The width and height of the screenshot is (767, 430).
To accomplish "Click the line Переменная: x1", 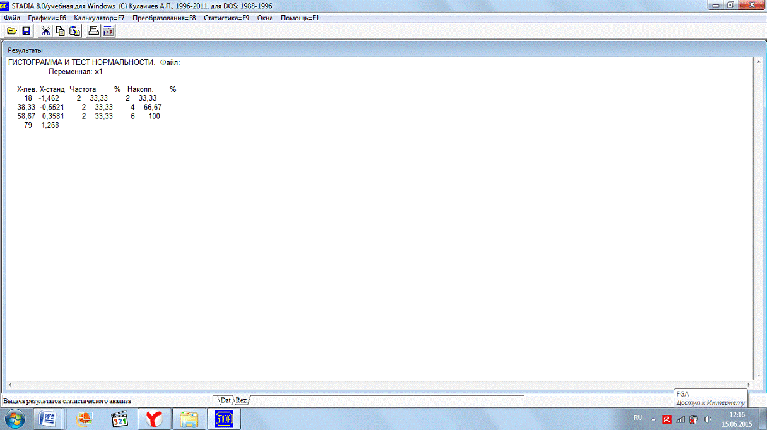I will click(76, 72).
